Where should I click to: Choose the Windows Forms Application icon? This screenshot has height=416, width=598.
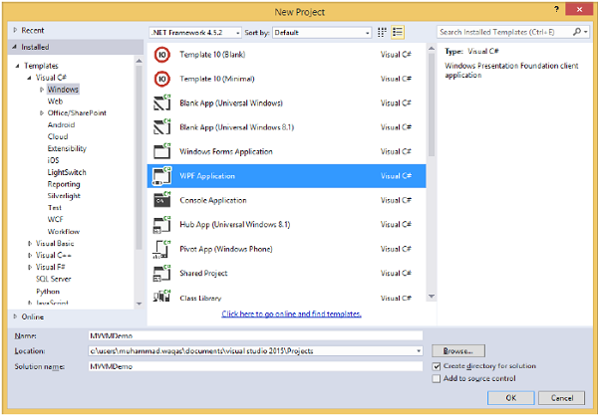point(160,151)
